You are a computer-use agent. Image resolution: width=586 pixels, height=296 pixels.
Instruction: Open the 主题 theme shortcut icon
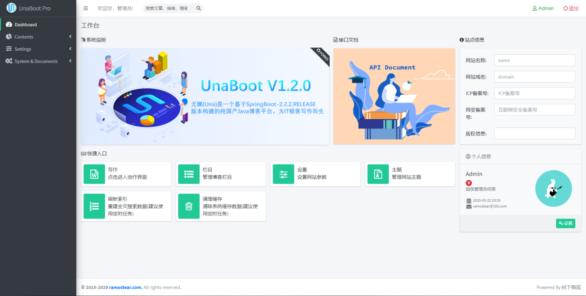click(x=378, y=174)
